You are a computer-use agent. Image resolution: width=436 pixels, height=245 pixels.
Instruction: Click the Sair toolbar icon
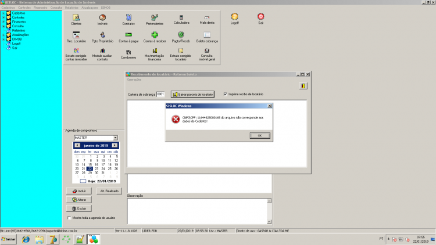(x=260, y=19)
